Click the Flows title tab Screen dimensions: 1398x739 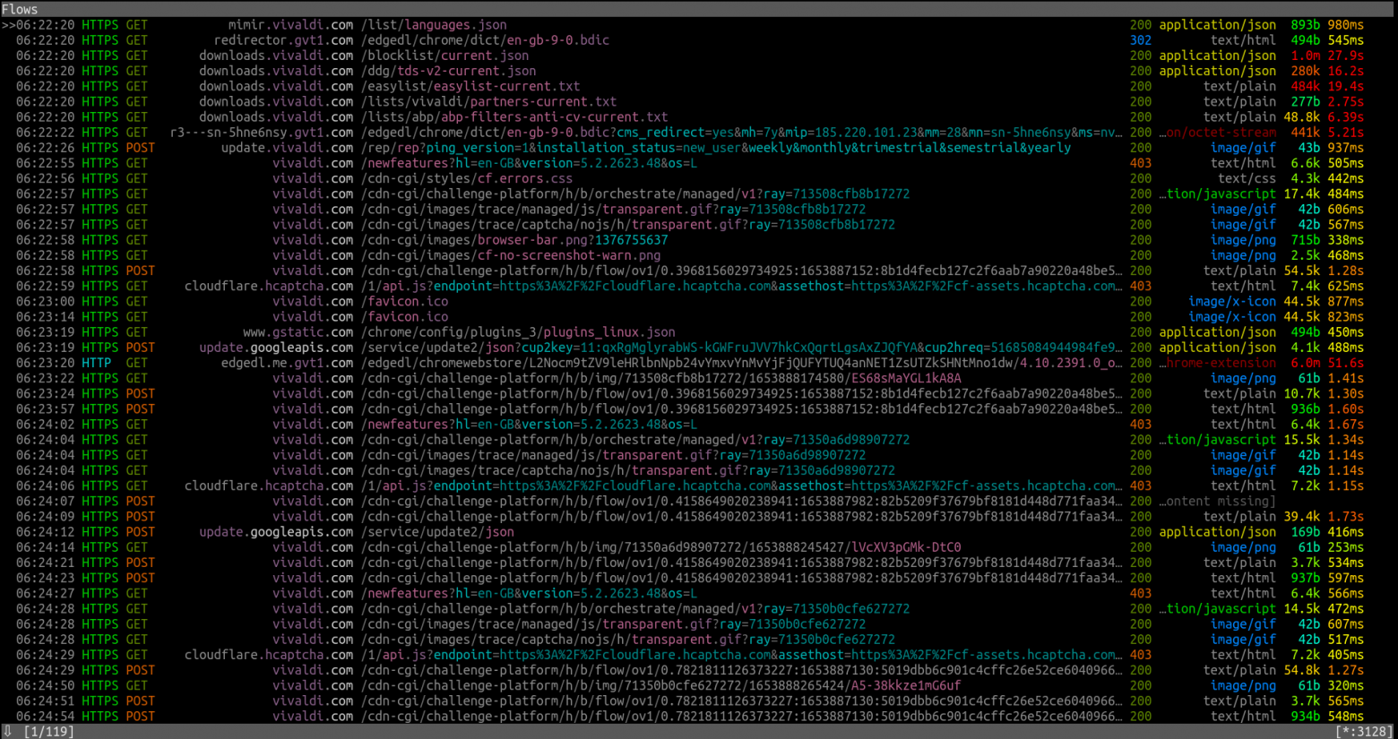click(x=20, y=9)
